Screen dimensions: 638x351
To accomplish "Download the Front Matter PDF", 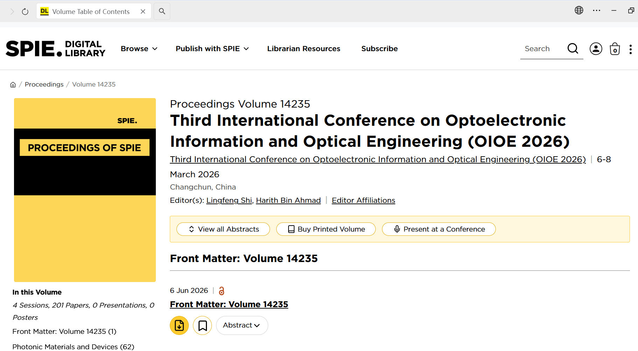I will (179, 325).
